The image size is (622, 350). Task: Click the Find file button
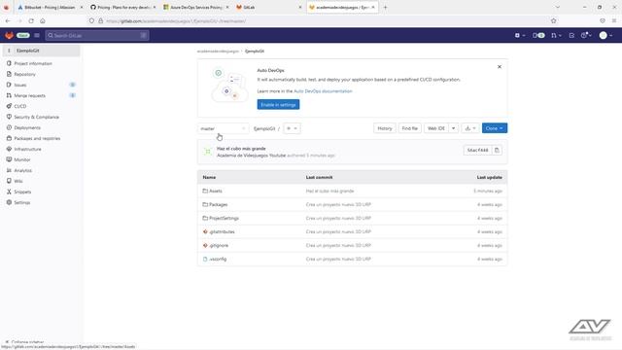point(410,128)
